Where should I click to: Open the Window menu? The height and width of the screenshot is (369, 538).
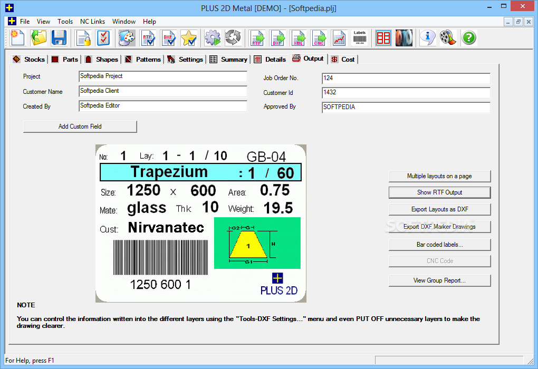click(124, 21)
